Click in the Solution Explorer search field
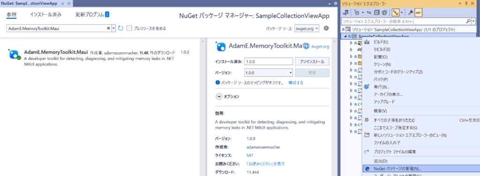Screen dimensions: 480x176 [x=404, y=21]
